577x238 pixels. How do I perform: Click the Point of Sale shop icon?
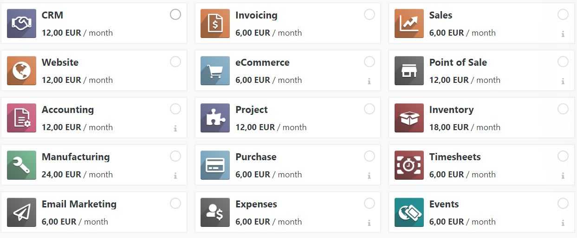coord(409,70)
